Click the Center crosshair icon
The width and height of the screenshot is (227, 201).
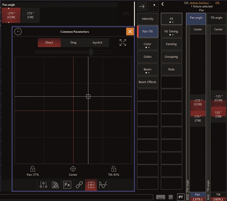click(x=73, y=169)
